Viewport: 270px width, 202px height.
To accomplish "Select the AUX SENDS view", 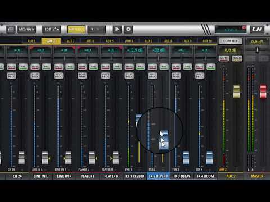I will 76,29.
